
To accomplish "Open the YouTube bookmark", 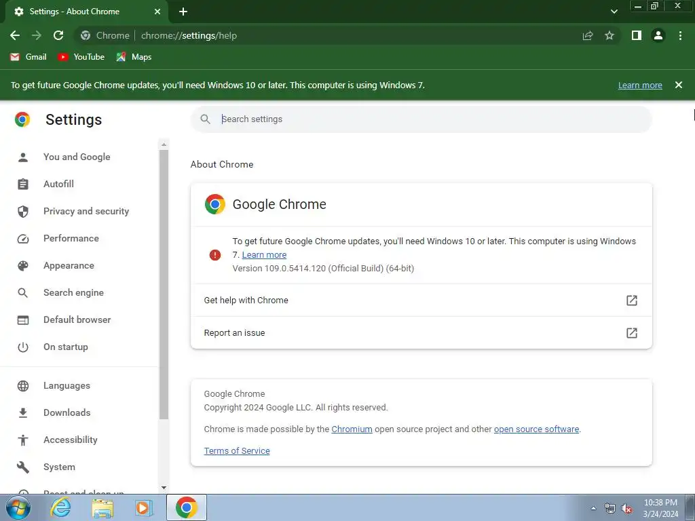I will click(x=81, y=57).
